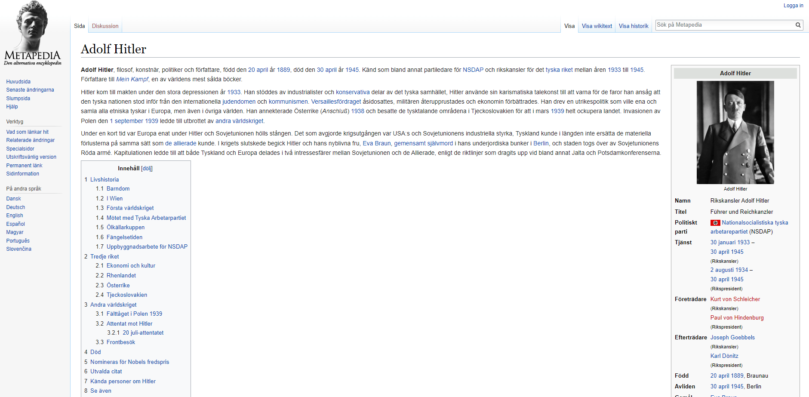The width and height of the screenshot is (809, 397).
Task: Open the Mein Kampf article link
Action: click(132, 80)
